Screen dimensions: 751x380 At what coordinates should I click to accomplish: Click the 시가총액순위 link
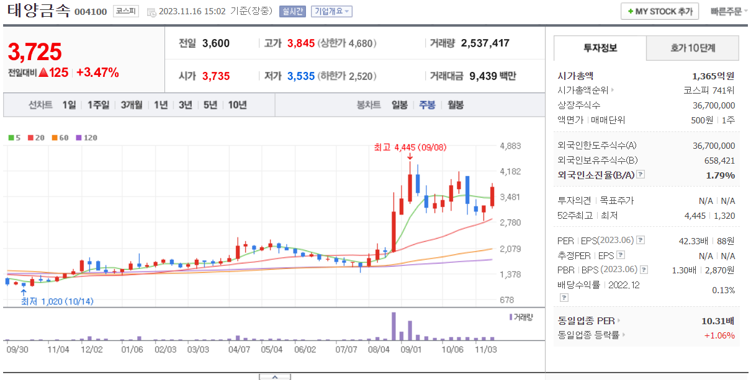pyautogui.click(x=583, y=90)
